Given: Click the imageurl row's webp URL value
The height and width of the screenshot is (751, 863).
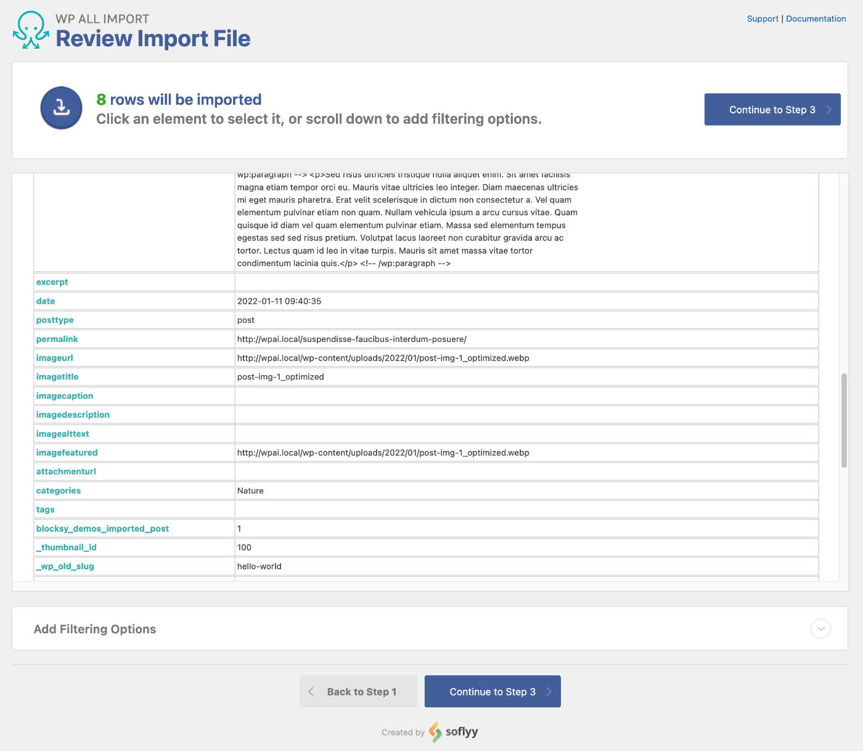Looking at the screenshot, I should click(383, 358).
